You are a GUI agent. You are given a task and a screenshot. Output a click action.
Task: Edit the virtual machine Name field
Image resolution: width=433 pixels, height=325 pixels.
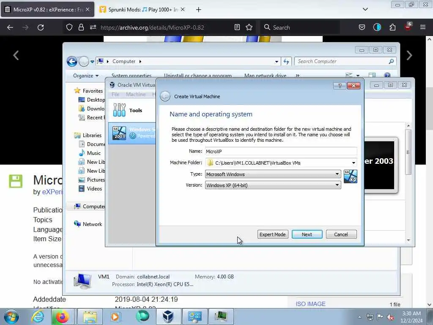pos(281,151)
